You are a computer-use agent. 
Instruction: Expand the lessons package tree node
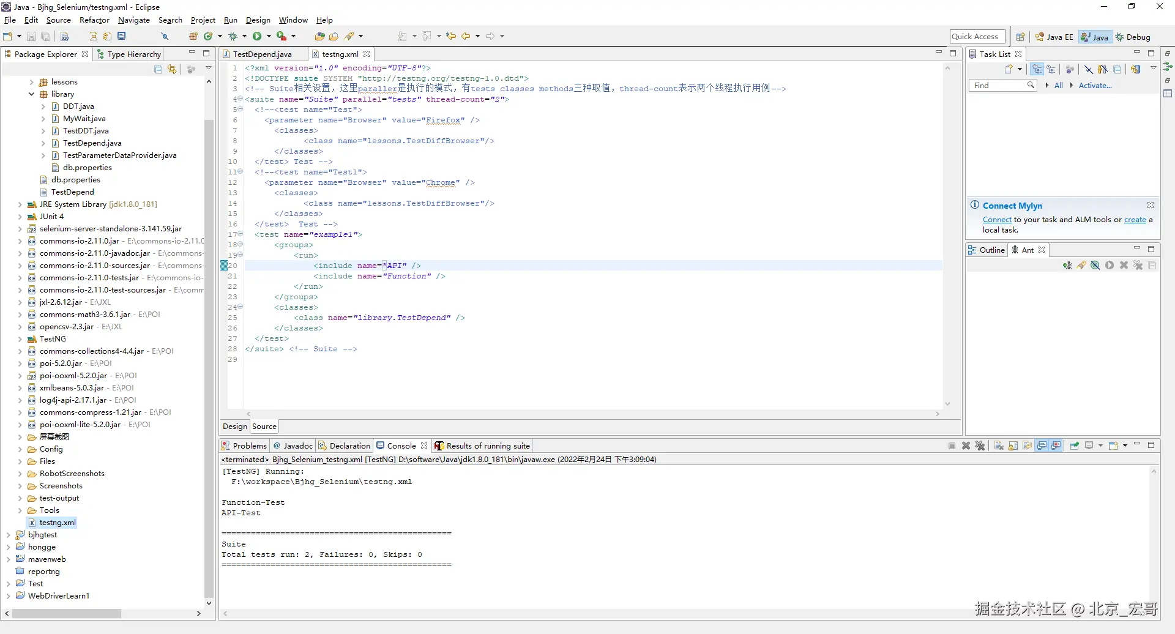[x=32, y=82]
